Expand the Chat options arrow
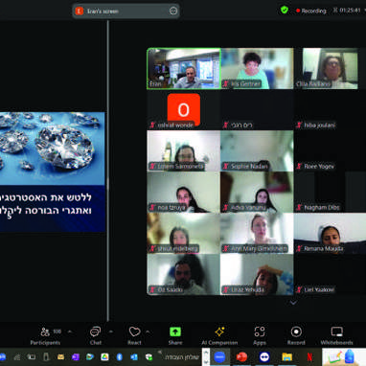The image size is (366, 366). [111, 332]
